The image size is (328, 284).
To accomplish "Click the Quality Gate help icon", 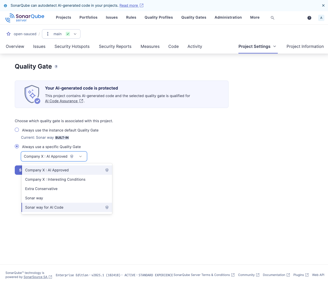I will click(56, 67).
